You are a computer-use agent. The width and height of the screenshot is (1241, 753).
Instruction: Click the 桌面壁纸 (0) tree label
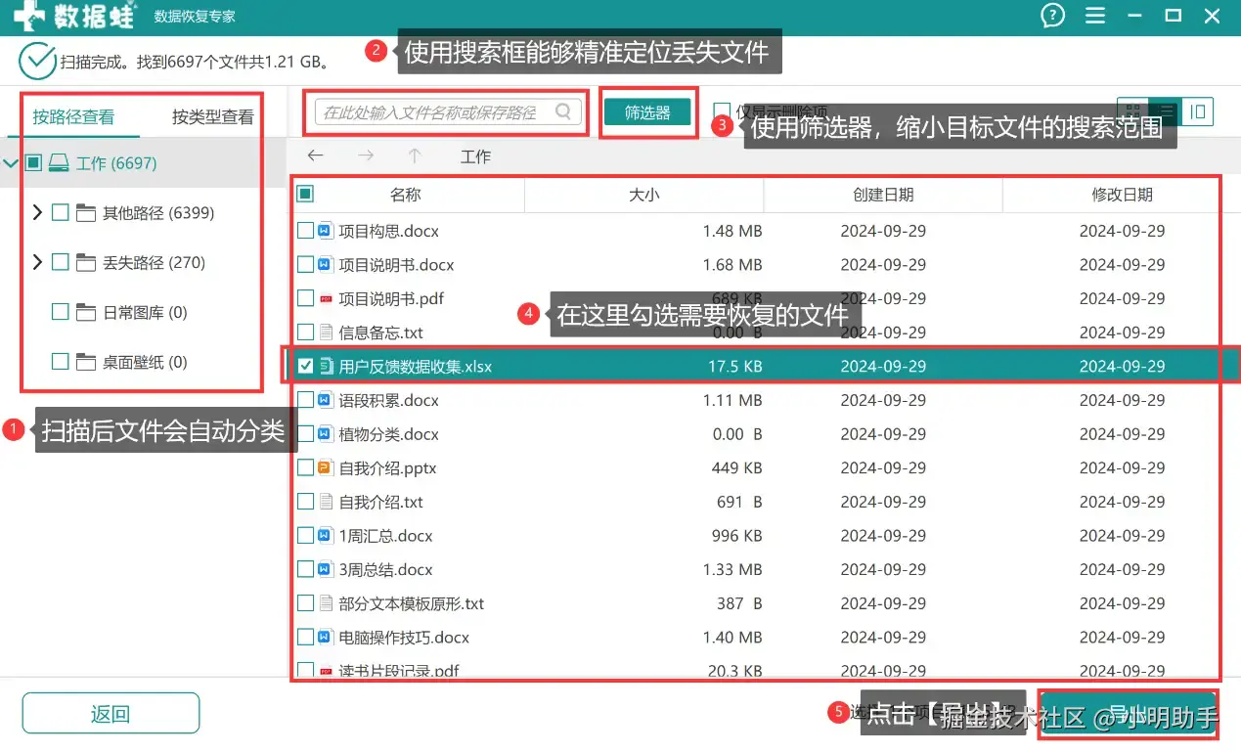(x=145, y=363)
